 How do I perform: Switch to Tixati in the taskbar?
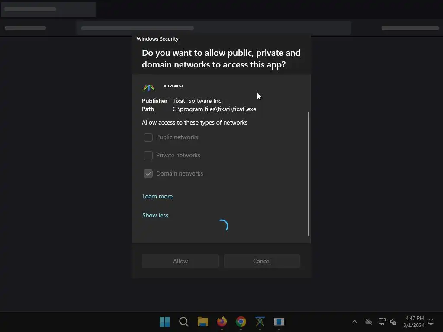pyautogui.click(x=260, y=322)
